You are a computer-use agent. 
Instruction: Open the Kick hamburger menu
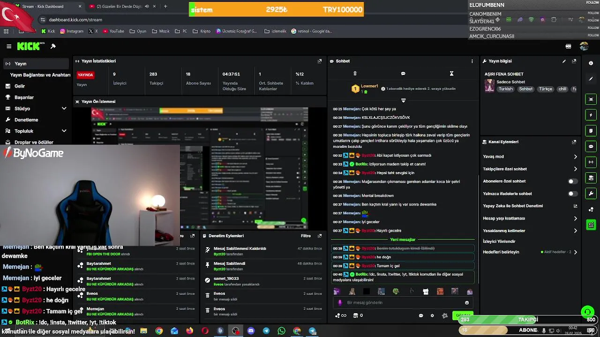(9, 46)
